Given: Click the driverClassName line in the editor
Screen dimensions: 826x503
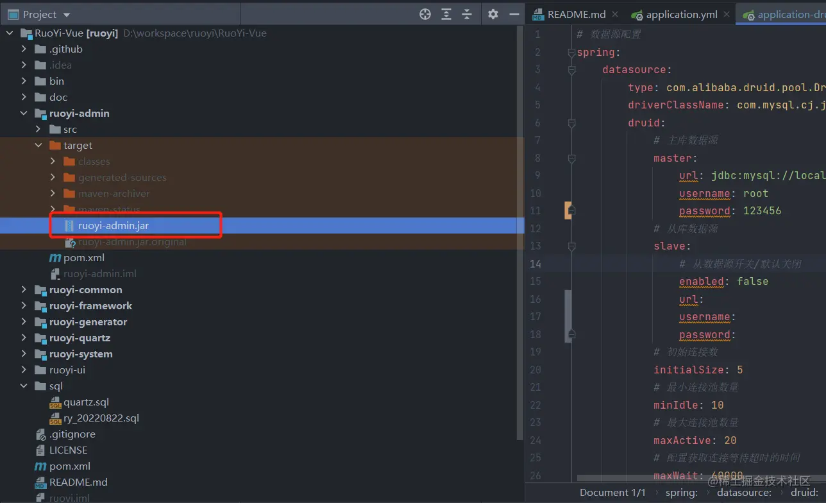Looking at the screenshot, I should click(727, 105).
